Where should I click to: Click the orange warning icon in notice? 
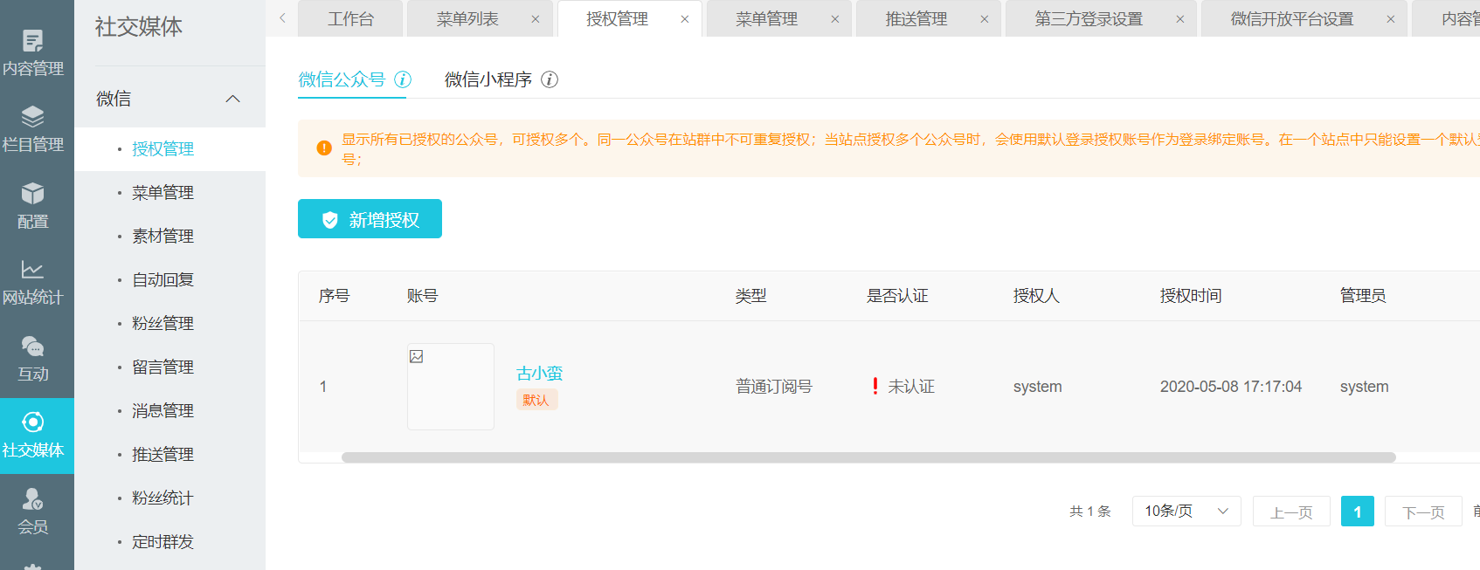(324, 148)
